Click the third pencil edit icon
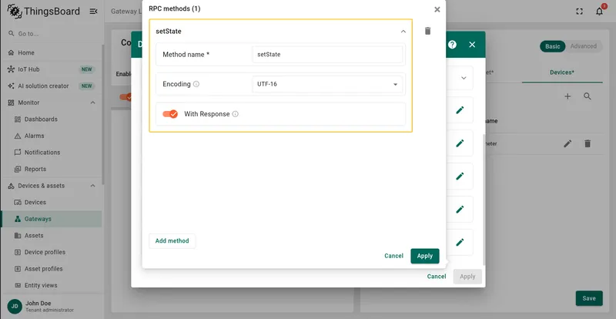Viewport: 616px width, 319px height. click(x=460, y=176)
